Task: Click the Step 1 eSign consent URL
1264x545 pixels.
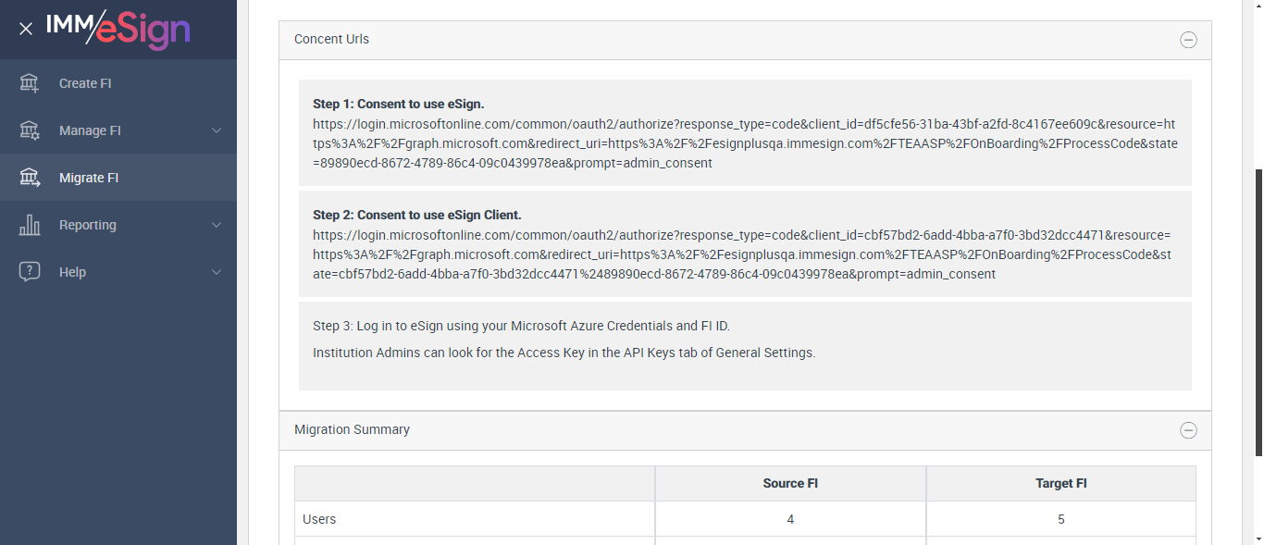Action: (x=744, y=143)
